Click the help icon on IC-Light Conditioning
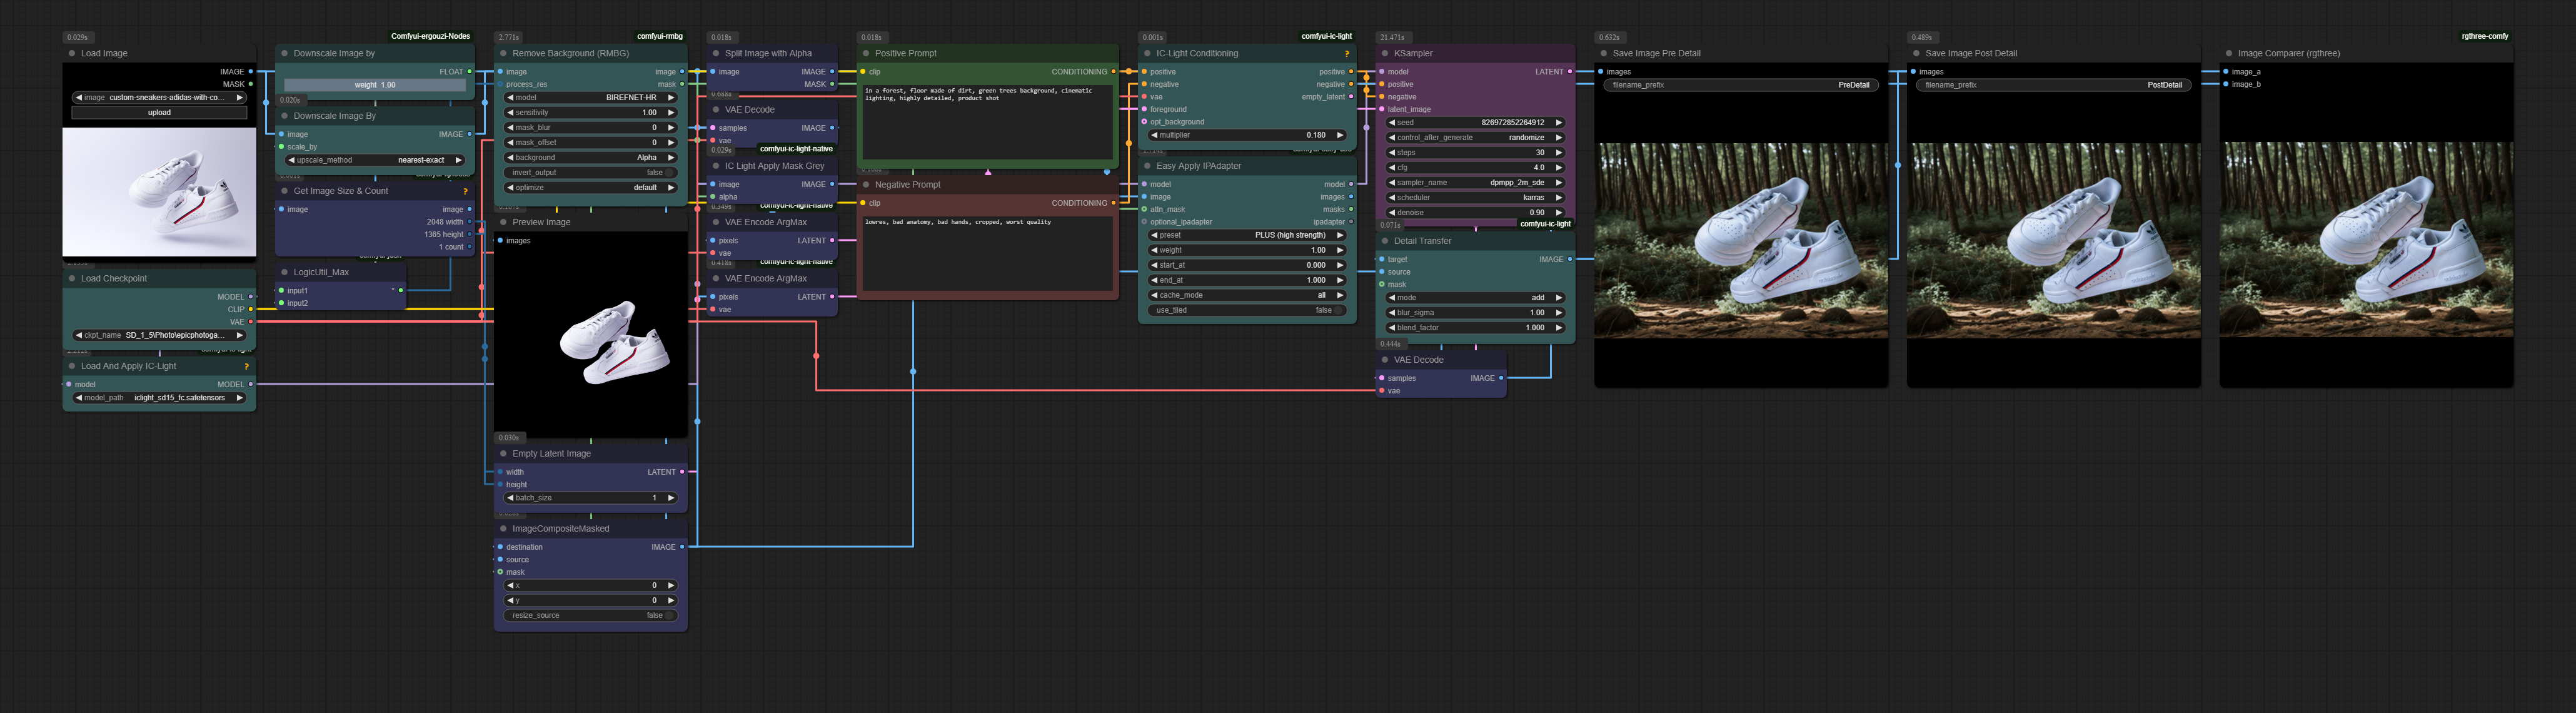Image resolution: width=2576 pixels, height=713 pixels. [1346, 54]
